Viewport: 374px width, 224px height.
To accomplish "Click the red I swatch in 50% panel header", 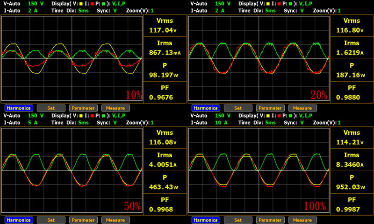I will coord(92,116).
